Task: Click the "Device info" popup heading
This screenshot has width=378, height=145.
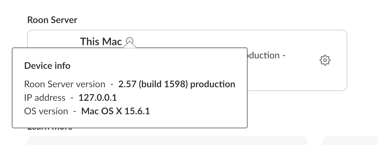Action: (47, 65)
